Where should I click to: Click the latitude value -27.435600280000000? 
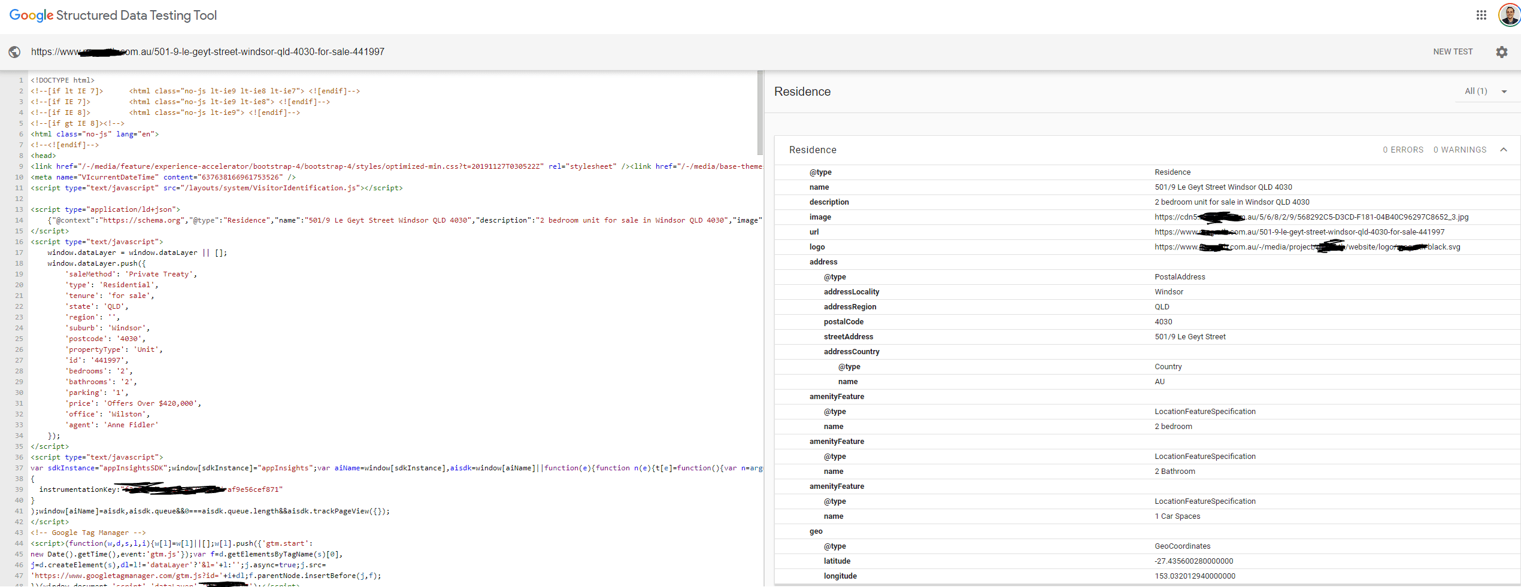tap(1194, 561)
